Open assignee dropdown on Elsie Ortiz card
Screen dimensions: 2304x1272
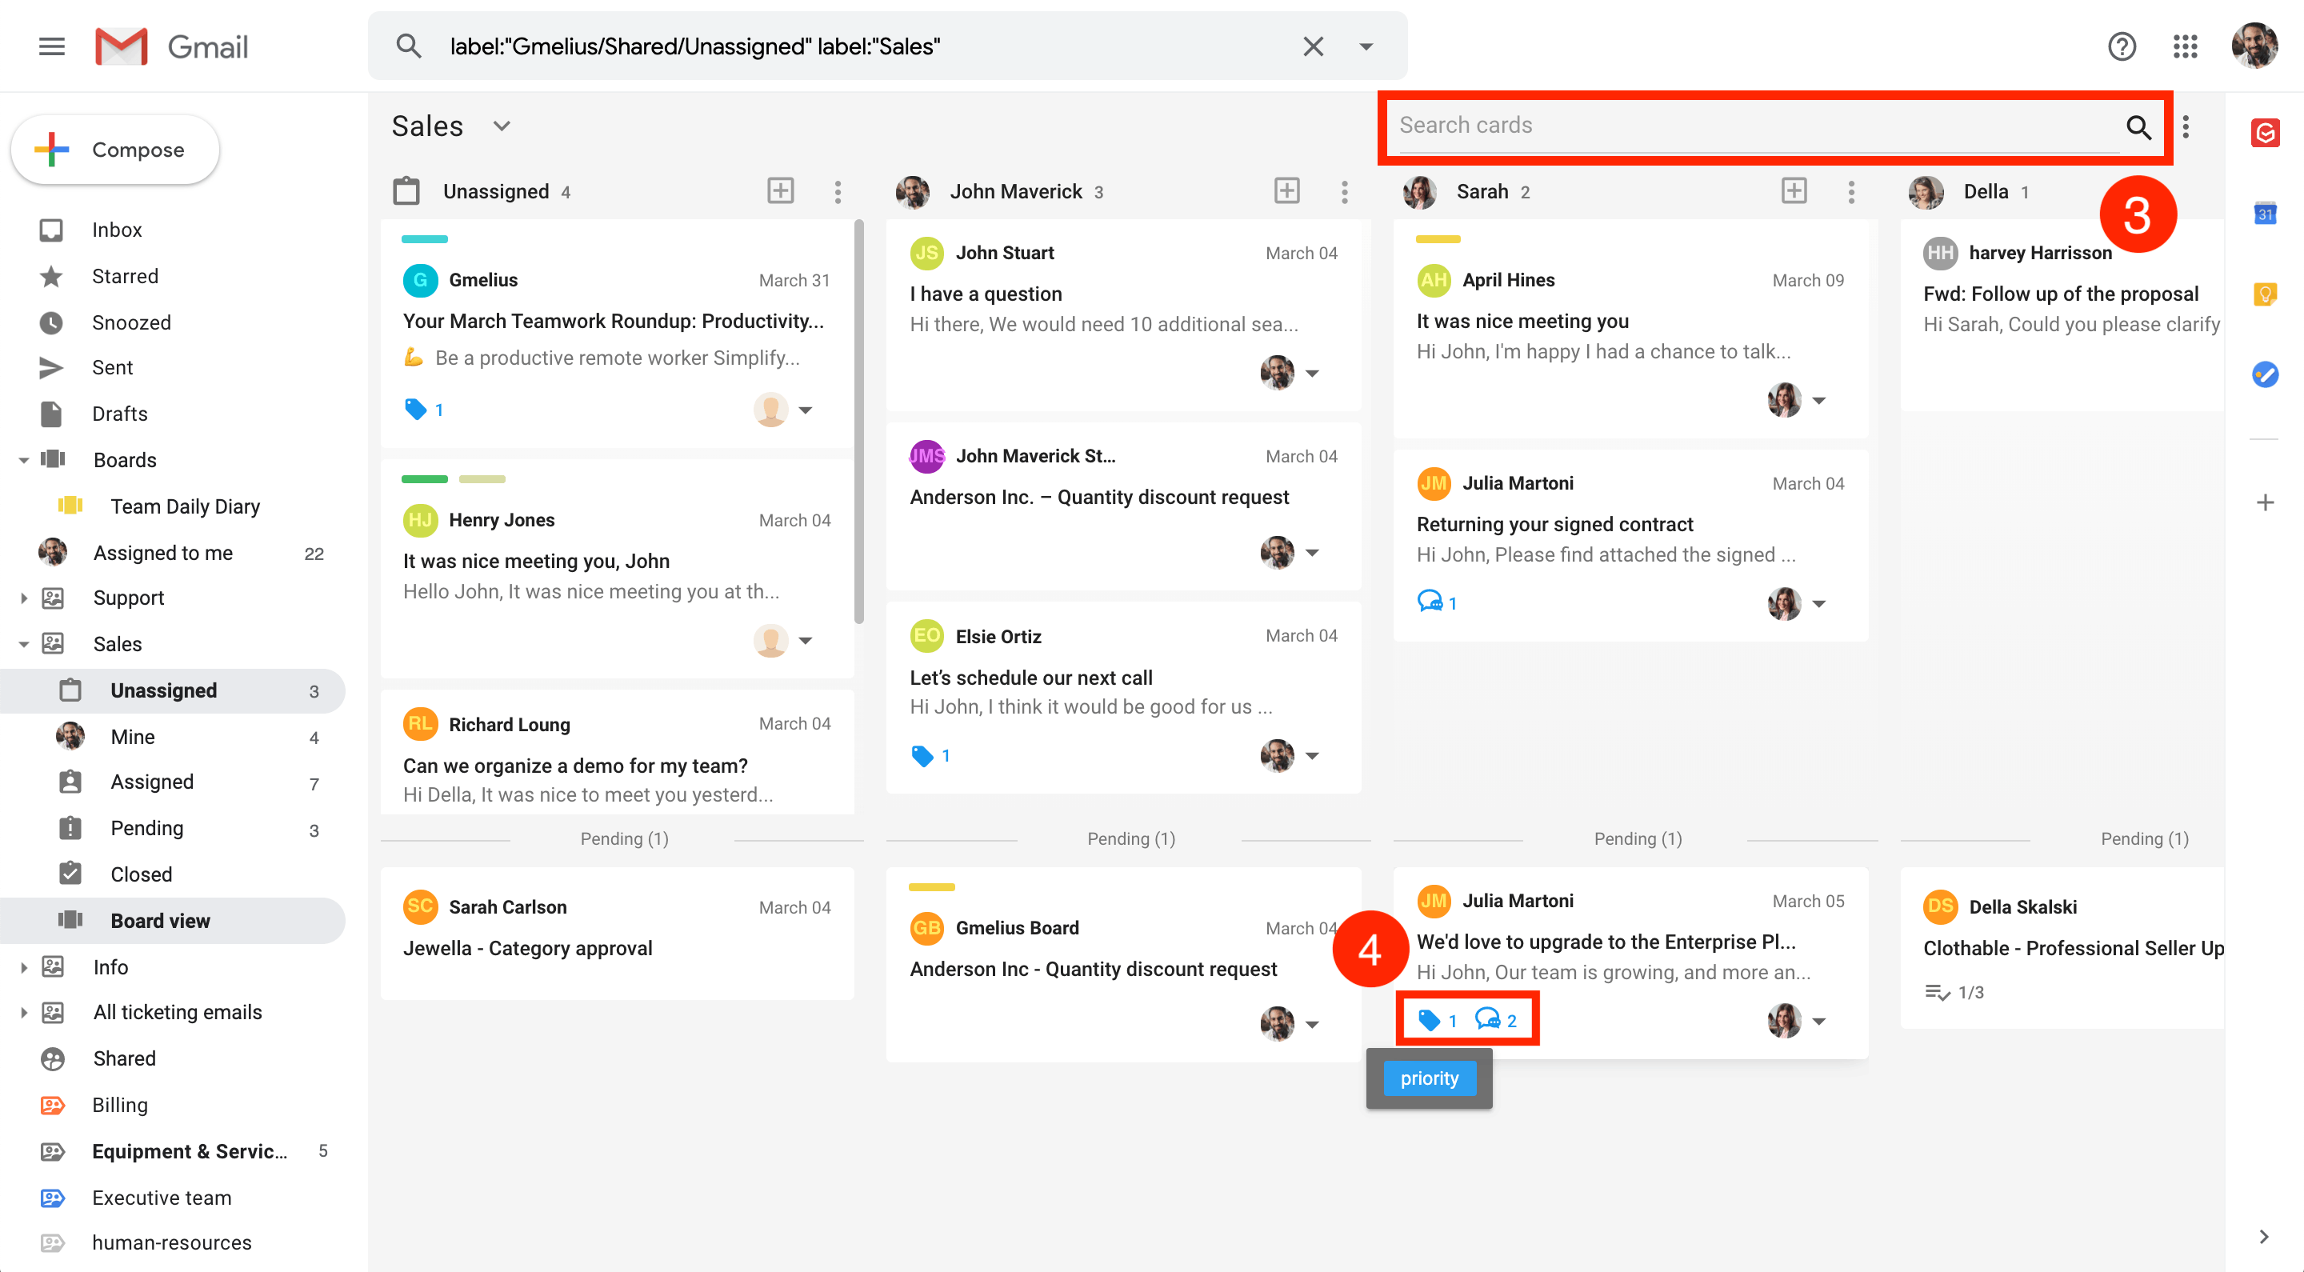point(1312,756)
